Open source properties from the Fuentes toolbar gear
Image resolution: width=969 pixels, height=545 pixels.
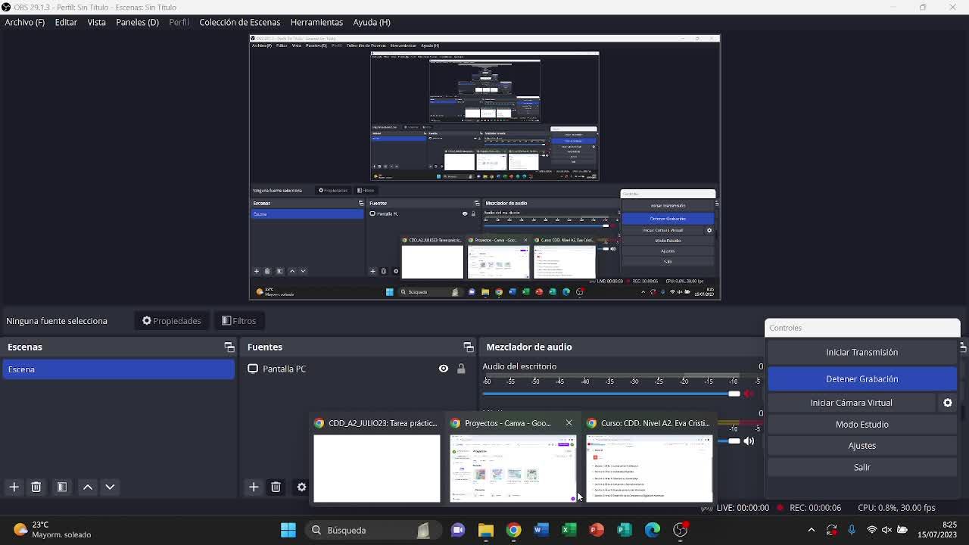coord(301,487)
